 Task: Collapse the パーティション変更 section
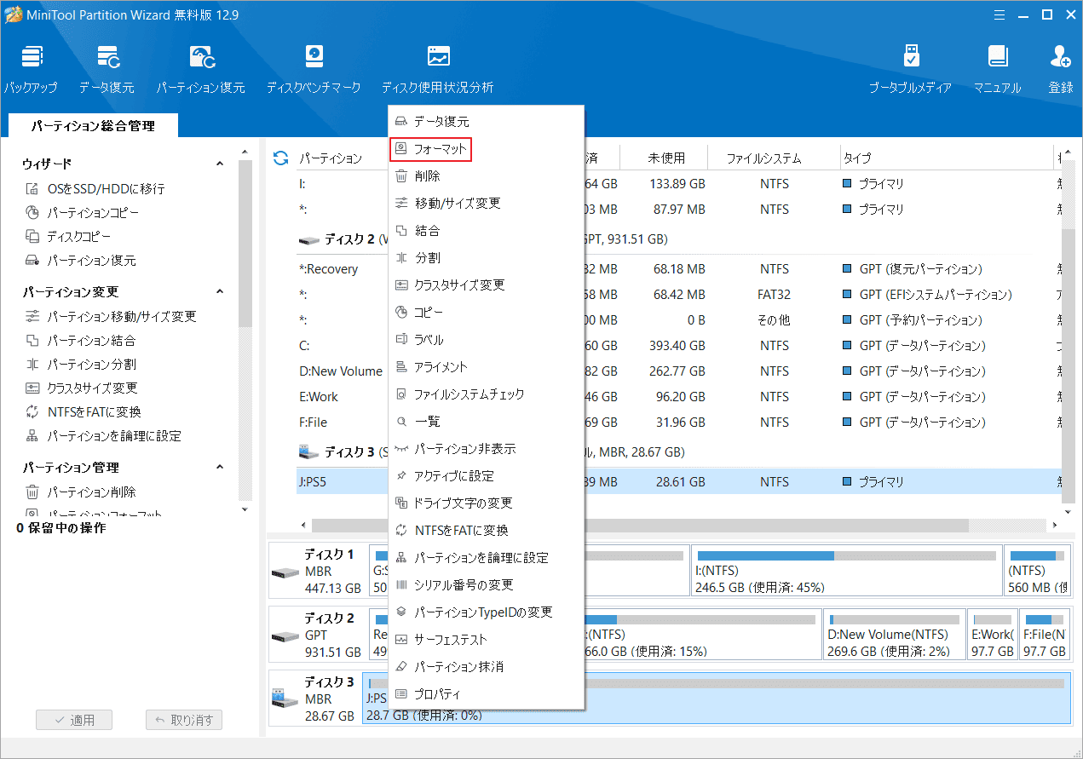pos(220,292)
